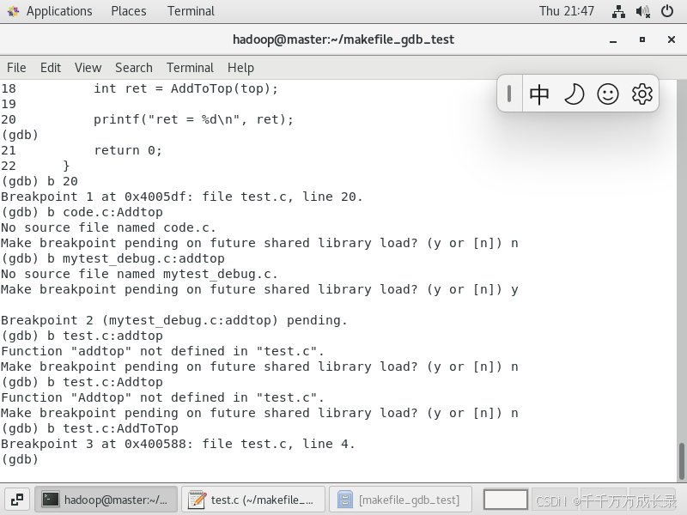Close the terminal window

tap(672, 39)
